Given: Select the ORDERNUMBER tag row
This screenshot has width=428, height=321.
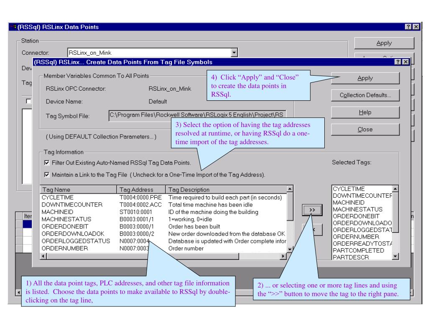Looking at the screenshot, I should 163,248.
